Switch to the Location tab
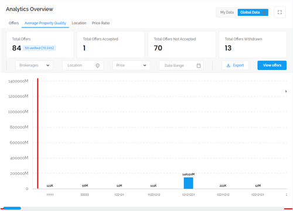The width and height of the screenshot is (293, 211). (79, 23)
